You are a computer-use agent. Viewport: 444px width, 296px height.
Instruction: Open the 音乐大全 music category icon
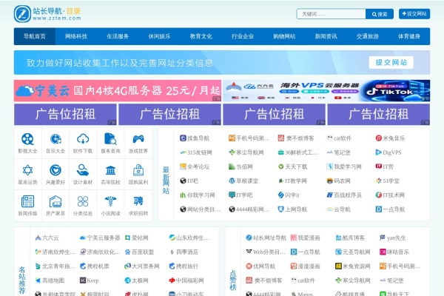[x=55, y=139]
